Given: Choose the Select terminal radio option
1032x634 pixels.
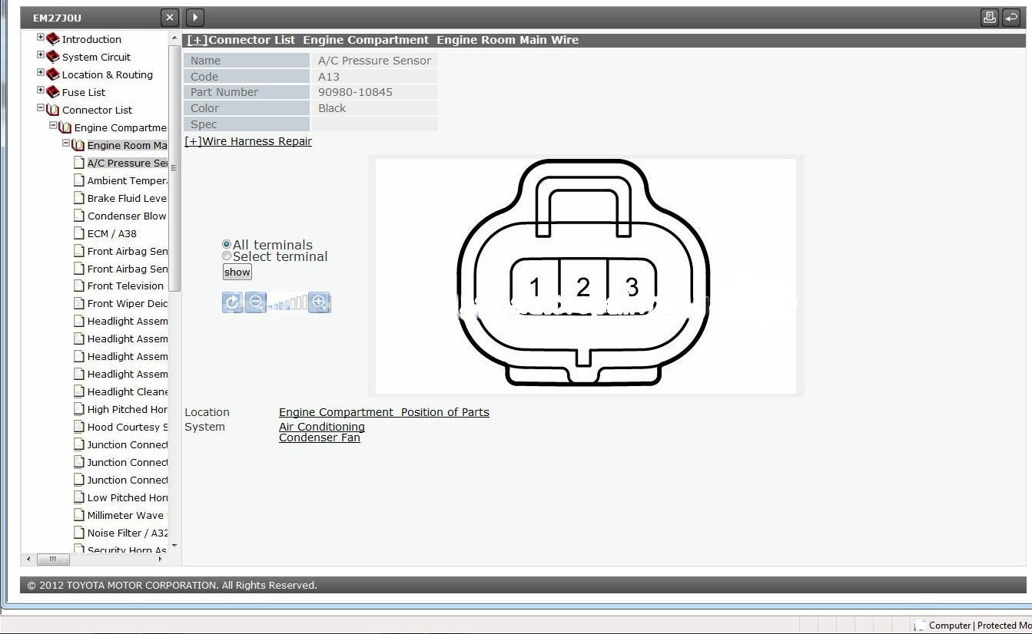Looking at the screenshot, I should coord(227,256).
